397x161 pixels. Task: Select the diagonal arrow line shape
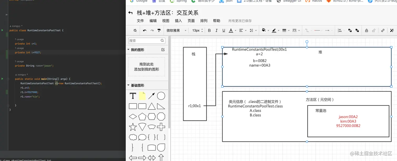tap(152, 96)
